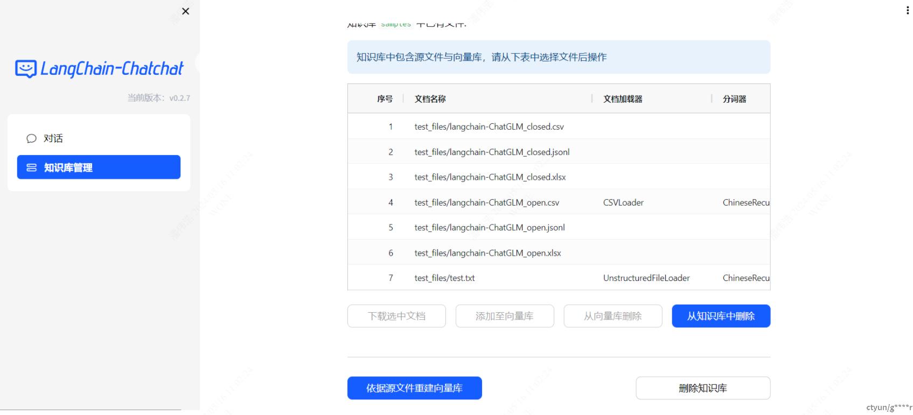Select the test_files/test.txt row
Image resolution: width=913 pixels, height=415 pixels.
(444, 278)
